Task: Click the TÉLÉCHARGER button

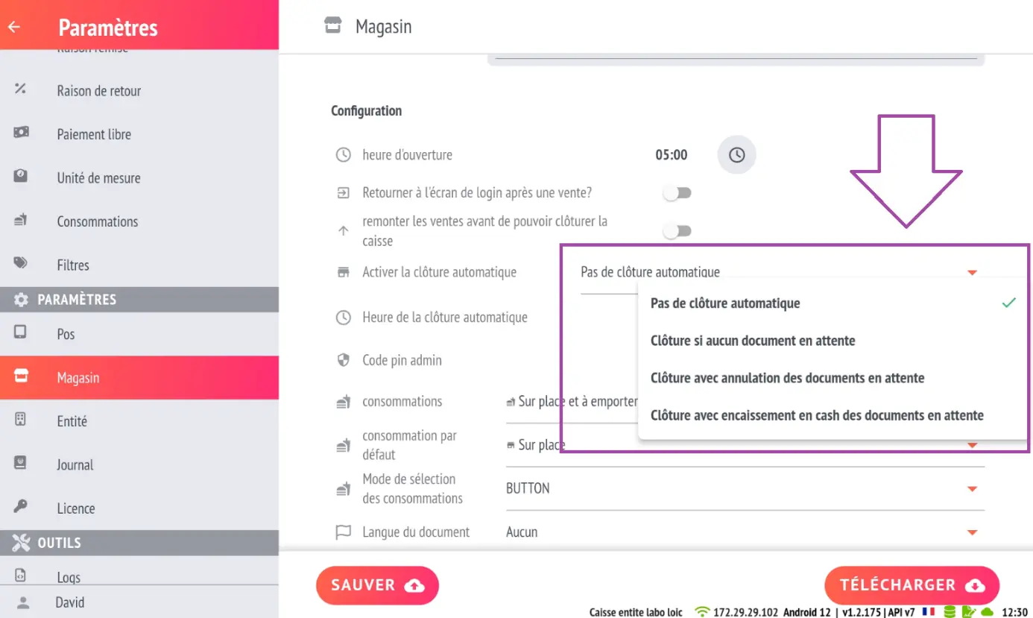Action: click(912, 585)
